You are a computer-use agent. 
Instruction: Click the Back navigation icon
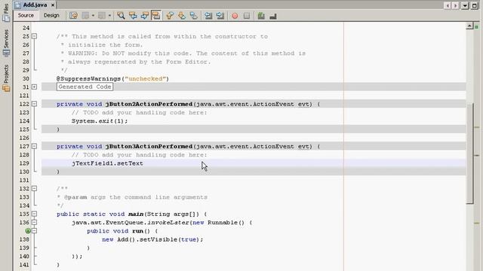pos(85,15)
